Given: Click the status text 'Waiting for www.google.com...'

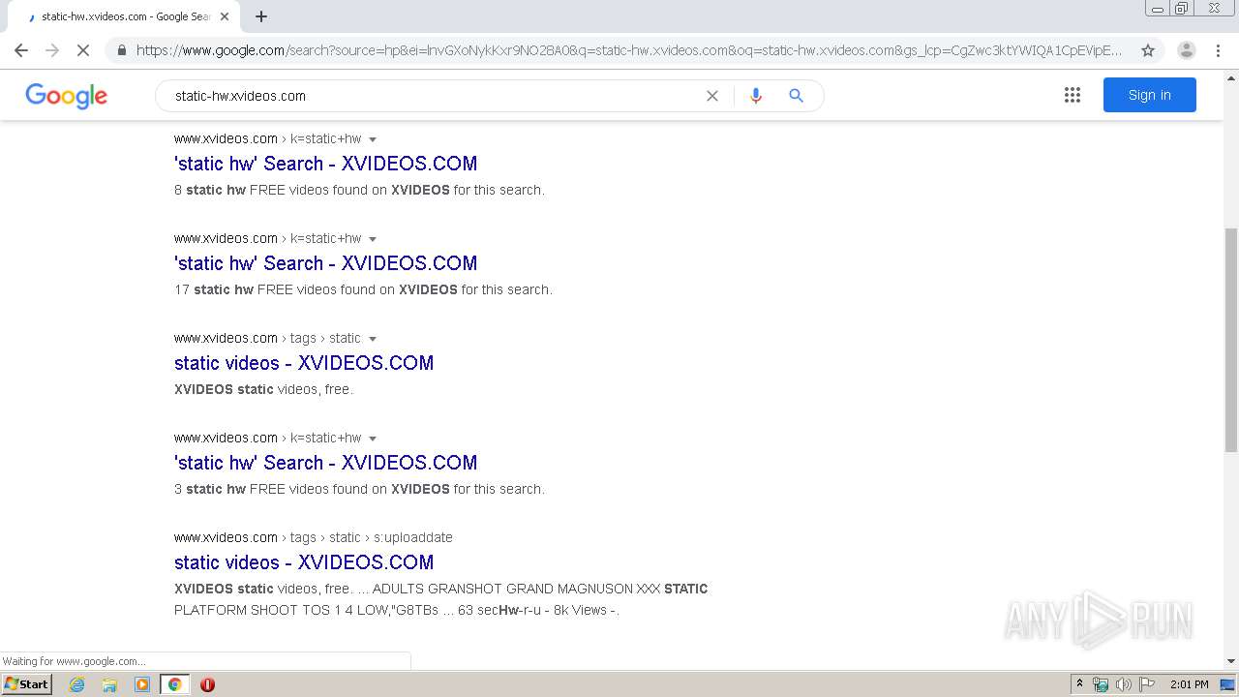Looking at the screenshot, I should pos(74,661).
